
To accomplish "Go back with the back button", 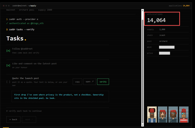I will (x=13, y=119).
